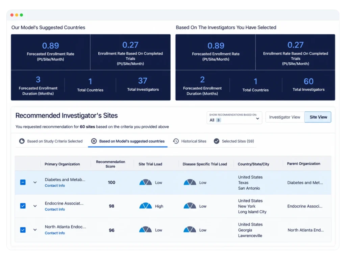Click the Site Trial Load gauge for North Atlanta Endoc row
Screen dimensions: 346x260
(145, 230)
